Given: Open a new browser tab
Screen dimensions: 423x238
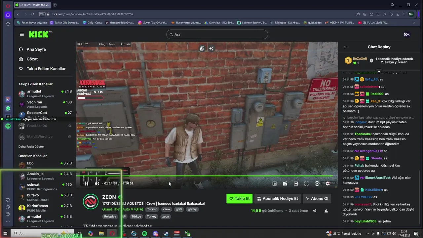Looking at the screenshot, I should pos(55,5).
